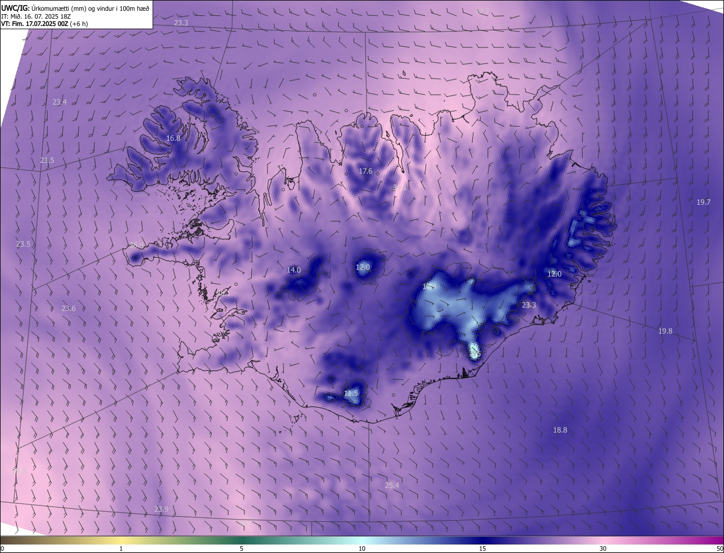Click the 19.7 value label
724x553 pixels.
(704, 202)
